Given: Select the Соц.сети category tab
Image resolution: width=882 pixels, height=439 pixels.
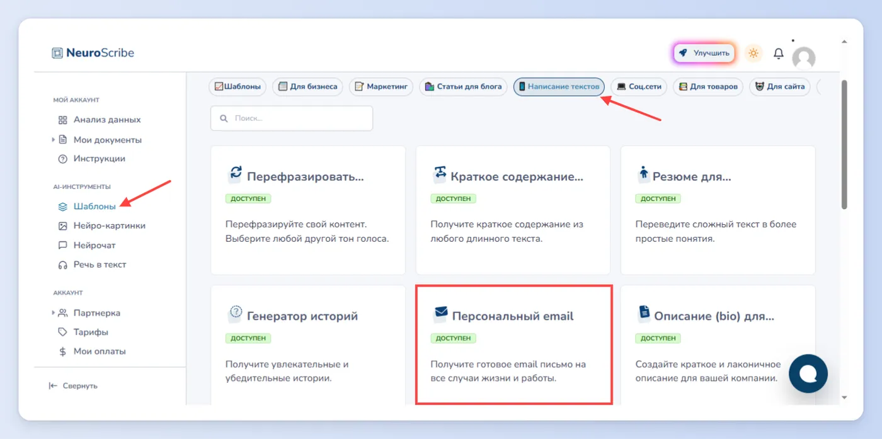Looking at the screenshot, I should point(639,87).
